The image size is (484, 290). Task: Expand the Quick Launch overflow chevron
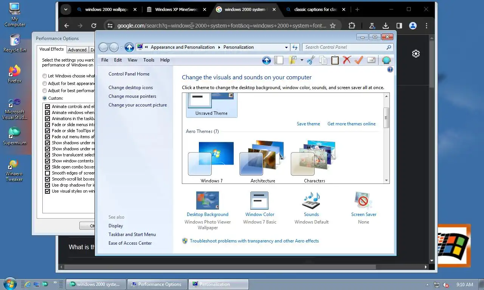click(56, 282)
